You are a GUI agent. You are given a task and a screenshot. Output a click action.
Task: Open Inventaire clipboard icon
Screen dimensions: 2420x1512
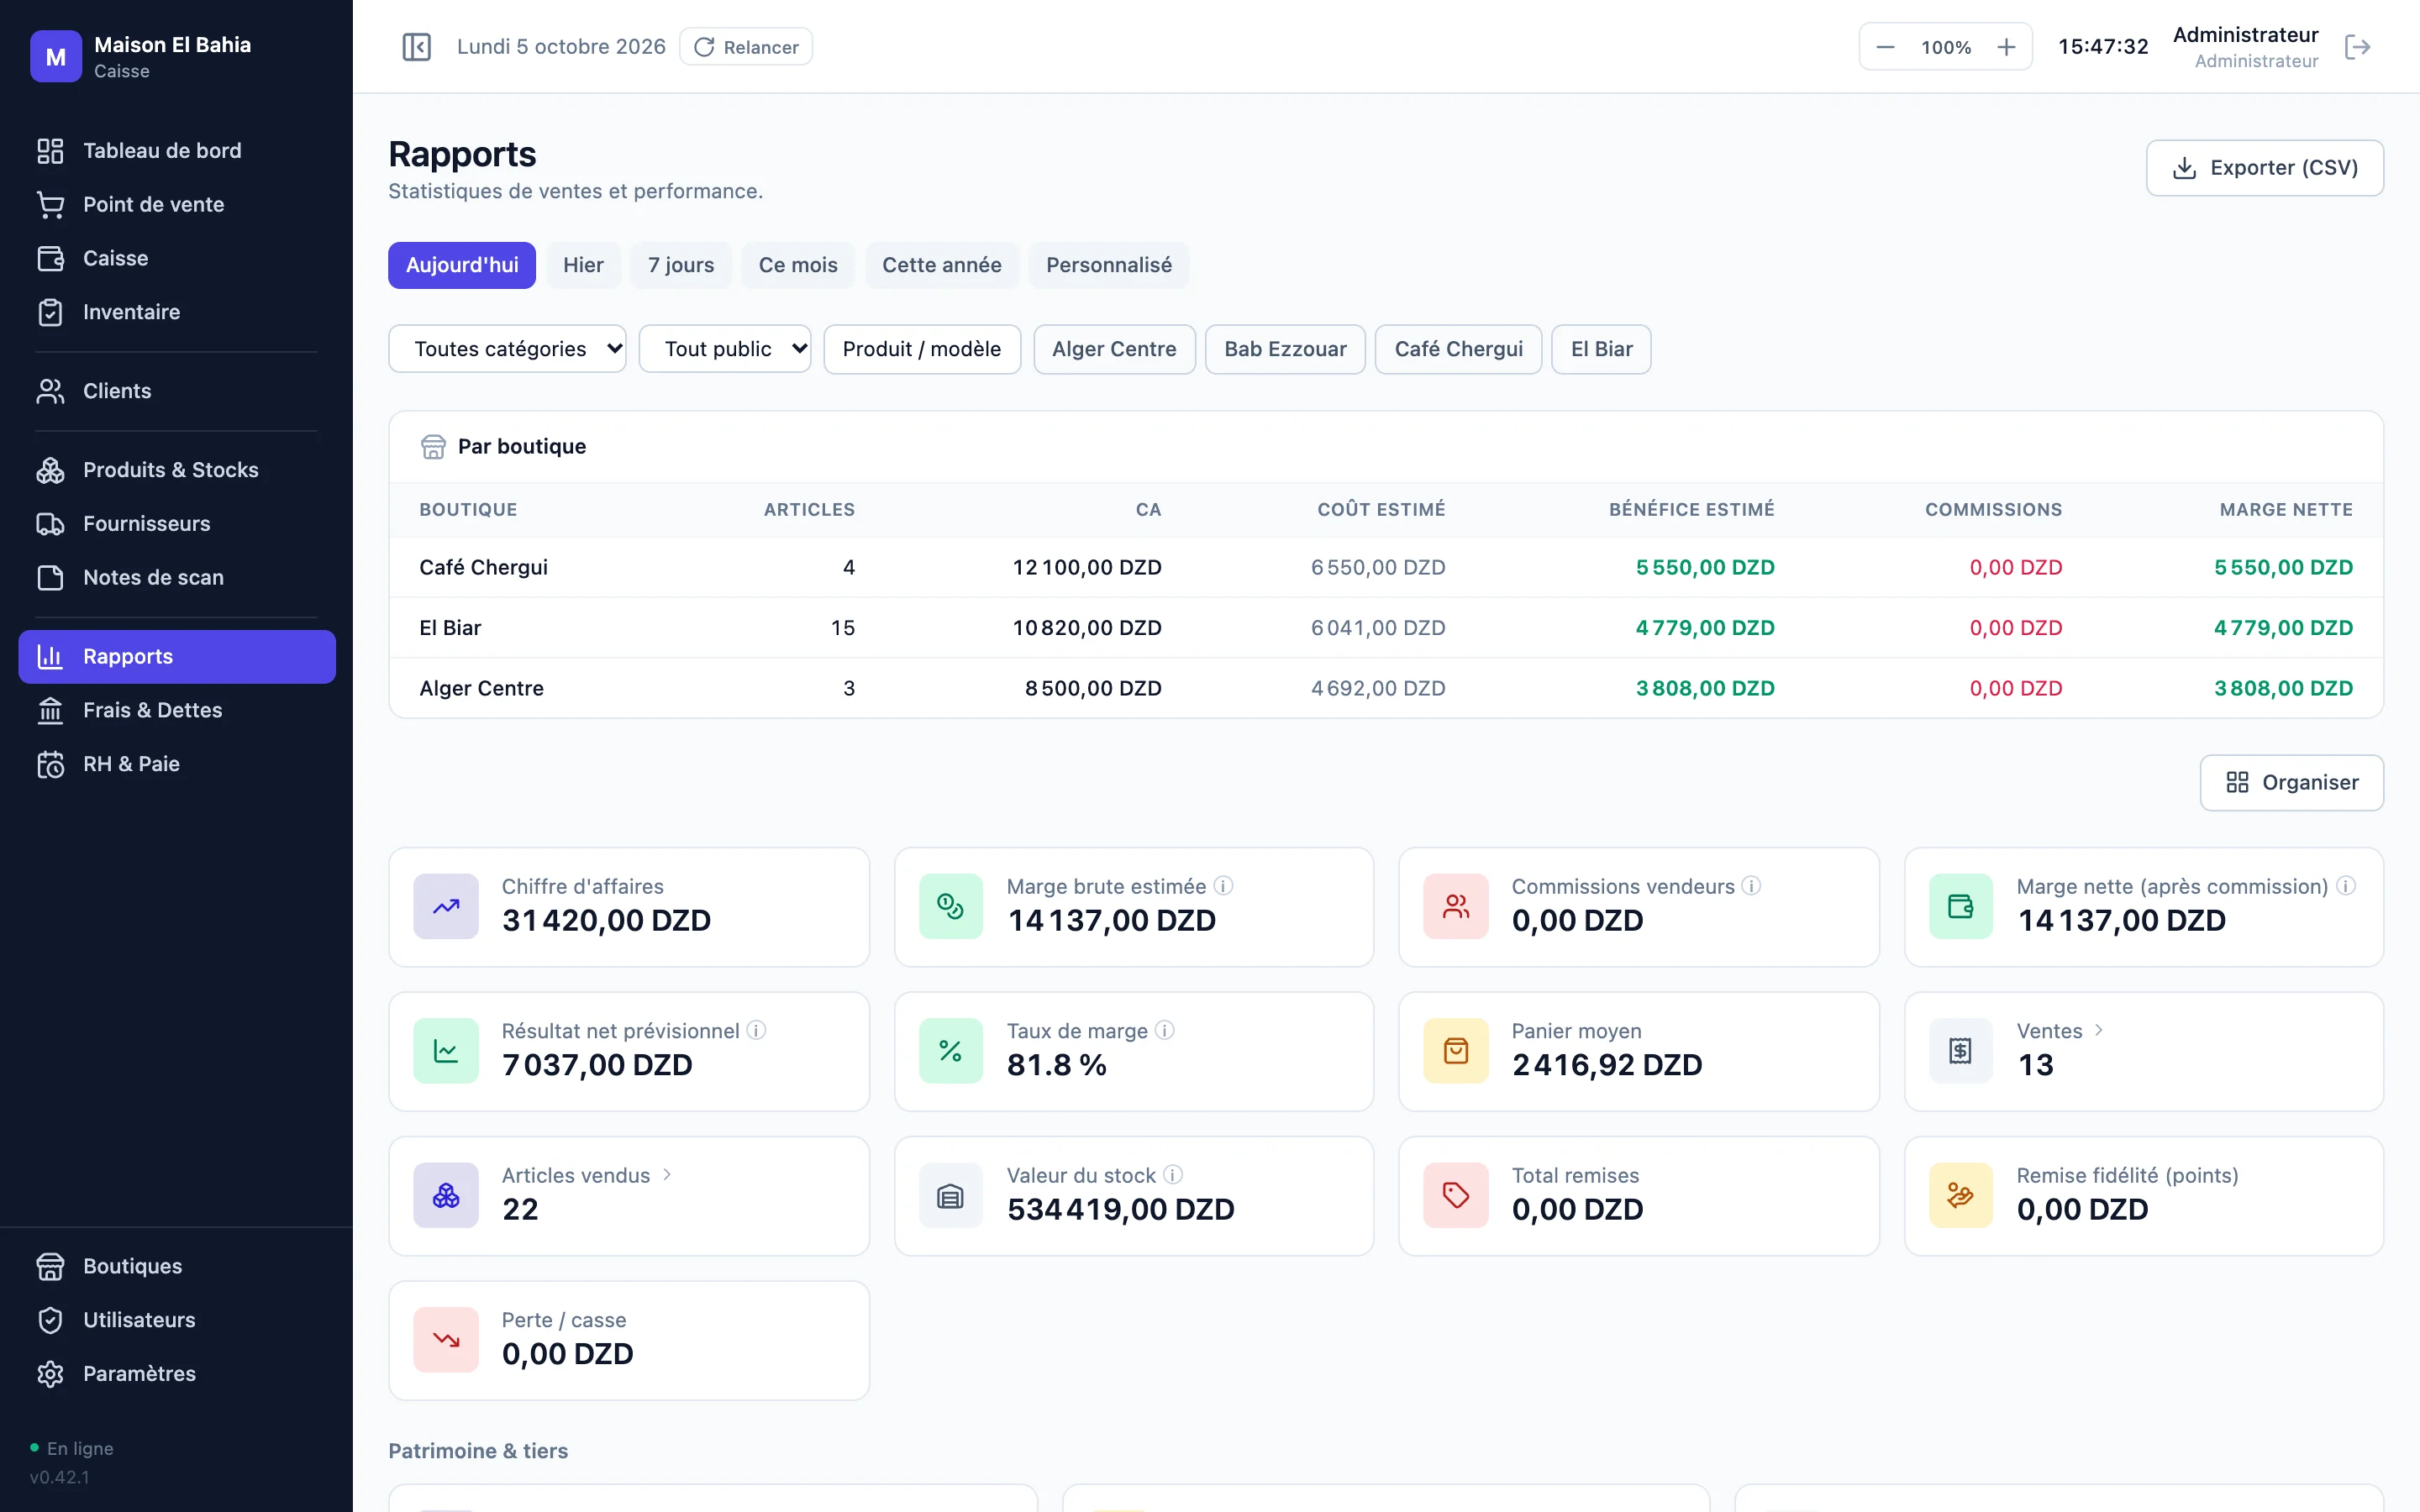(50, 312)
